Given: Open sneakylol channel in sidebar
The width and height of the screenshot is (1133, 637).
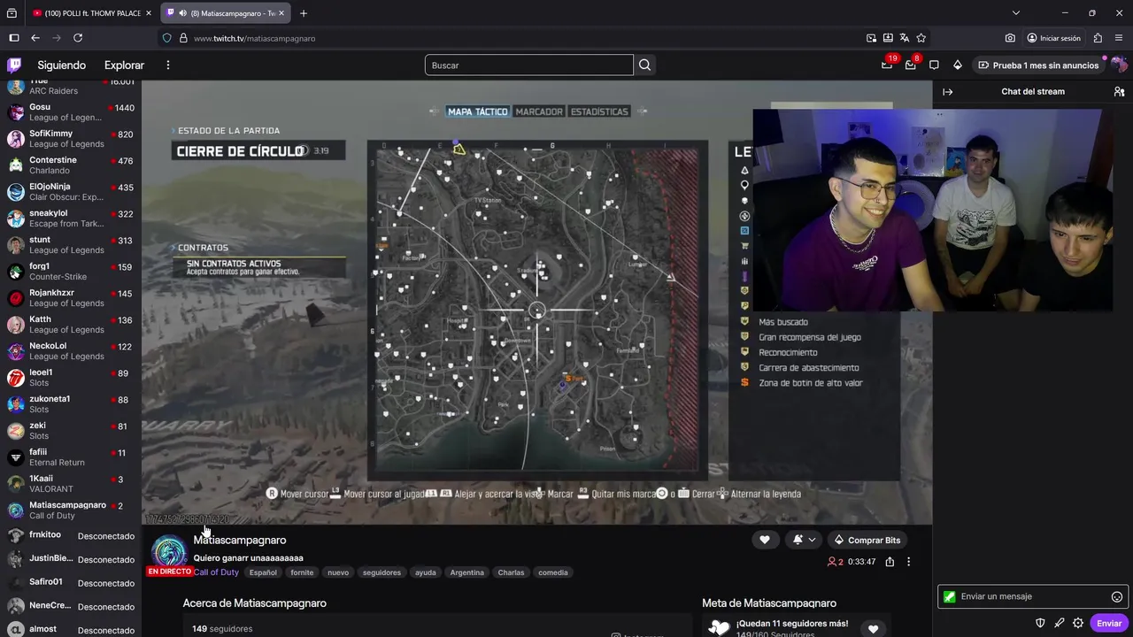Looking at the screenshot, I should pyautogui.click(x=71, y=219).
